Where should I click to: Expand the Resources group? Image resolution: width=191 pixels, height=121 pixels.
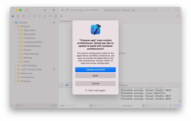tap(16, 73)
